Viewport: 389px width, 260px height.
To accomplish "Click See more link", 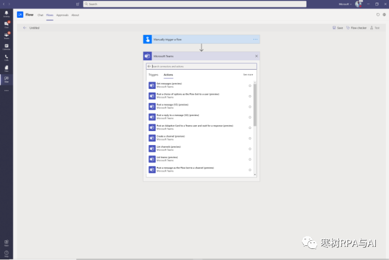I will 248,74.
